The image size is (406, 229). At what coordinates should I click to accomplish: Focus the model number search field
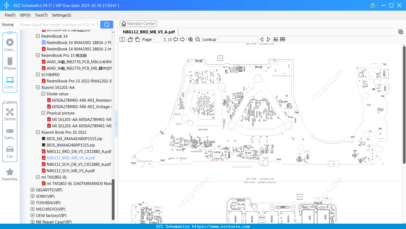click(x=54, y=25)
